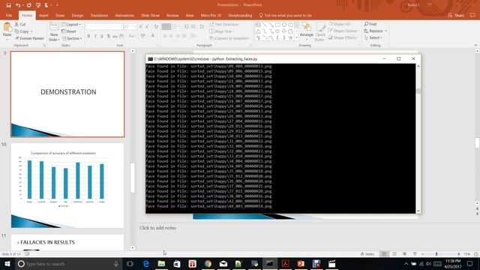480x270 pixels.
Task: Toggle text Shadow
Action: [x=108, y=36]
